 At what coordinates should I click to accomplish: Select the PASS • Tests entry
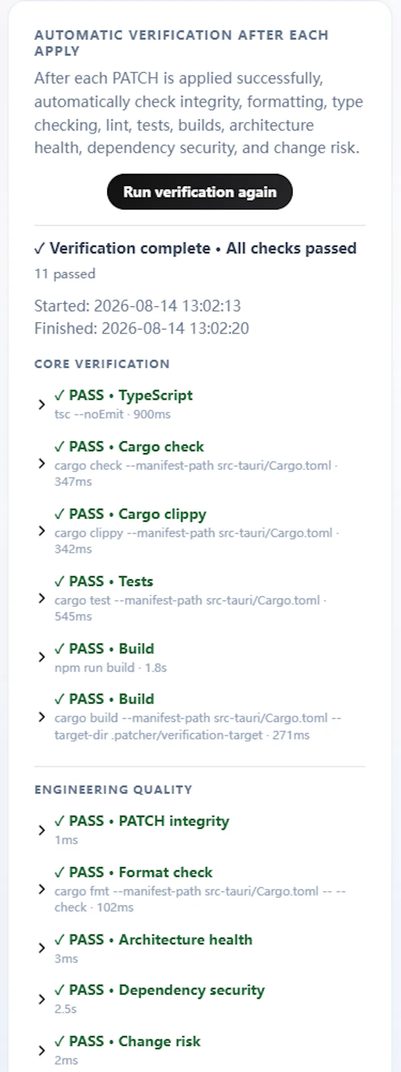tap(200, 598)
